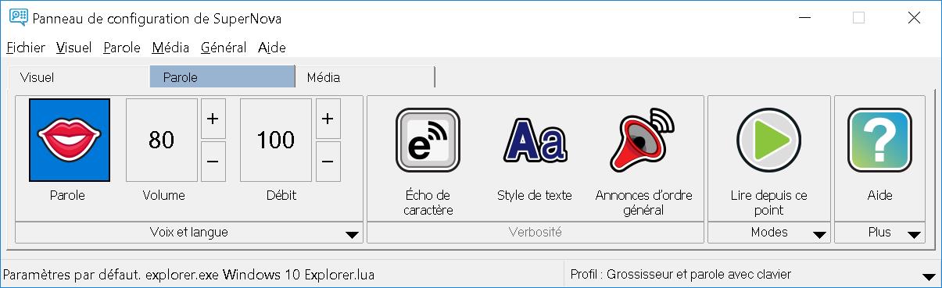This screenshot has width=942, height=288.
Task: Open Écho de caractère settings icon
Action: (428, 140)
